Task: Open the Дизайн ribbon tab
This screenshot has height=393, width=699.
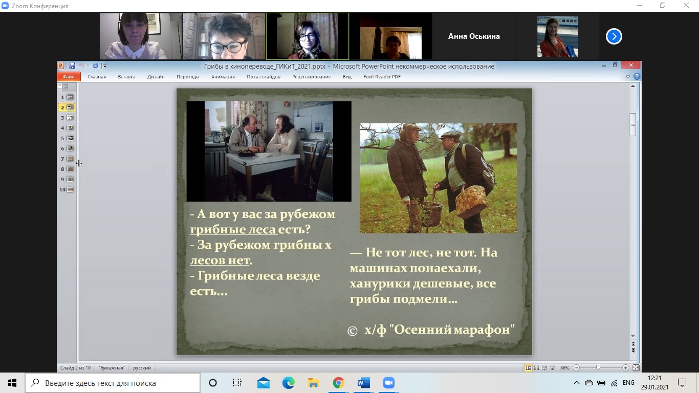Action: click(x=156, y=77)
